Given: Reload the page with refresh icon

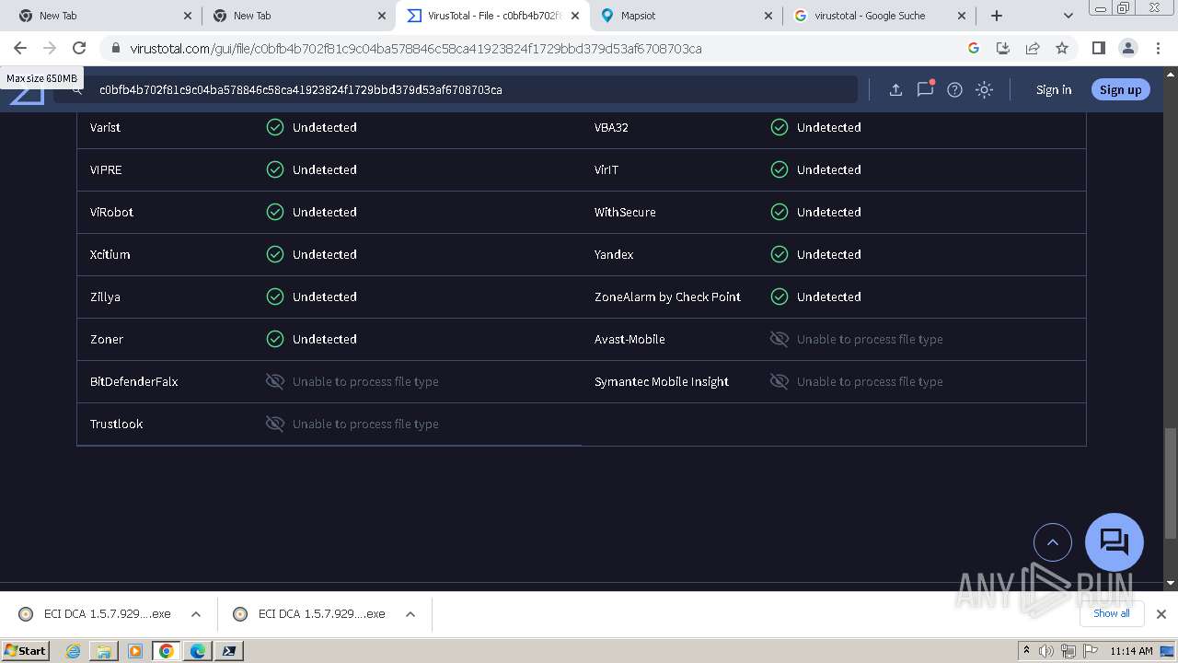Looking at the screenshot, I should (79, 48).
